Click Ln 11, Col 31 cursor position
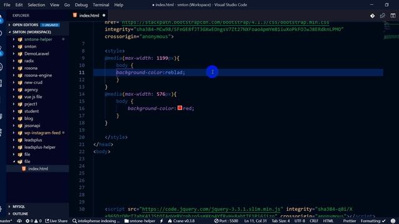The height and width of the screenshot is (224, 399). pyautogui.click(x=255, y=221)
